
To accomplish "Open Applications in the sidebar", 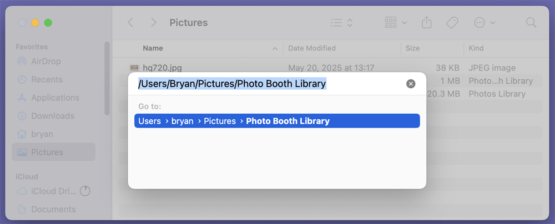I will [48, 98].
